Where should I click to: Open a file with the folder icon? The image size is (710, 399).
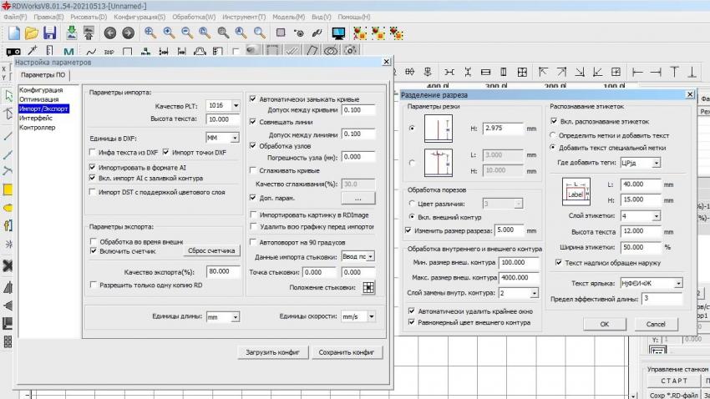pos(32,33)
